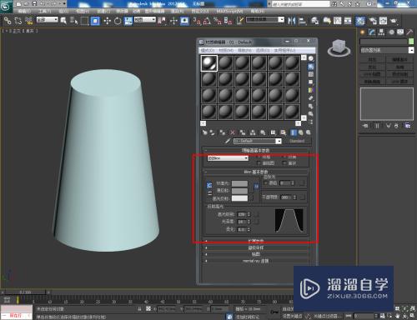Click the ambient color swatch
The height and width of the screenshot is (320, 417).
[239, 183]
